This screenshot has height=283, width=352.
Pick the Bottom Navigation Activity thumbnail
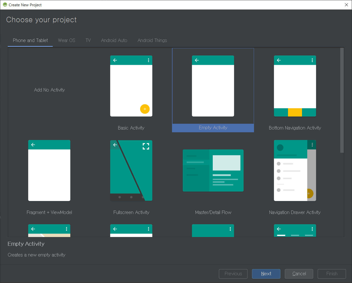pyautogui.click(x=295, y=86)
